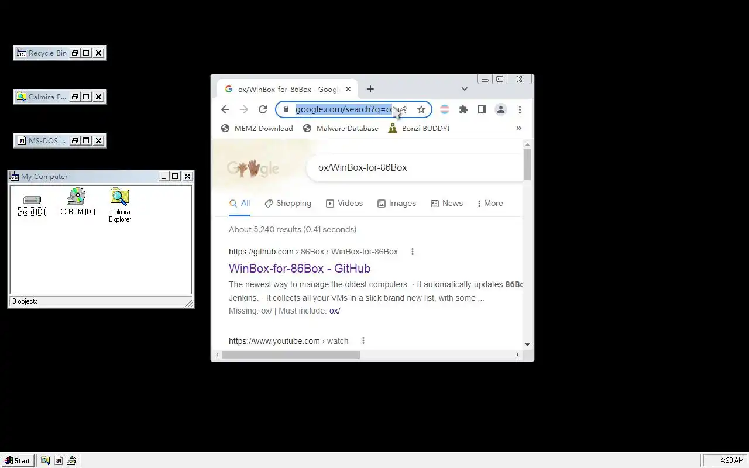The image size is (749, 468).
Task: Restore the minimized Recycle Bin window
Action: (75, 53)
